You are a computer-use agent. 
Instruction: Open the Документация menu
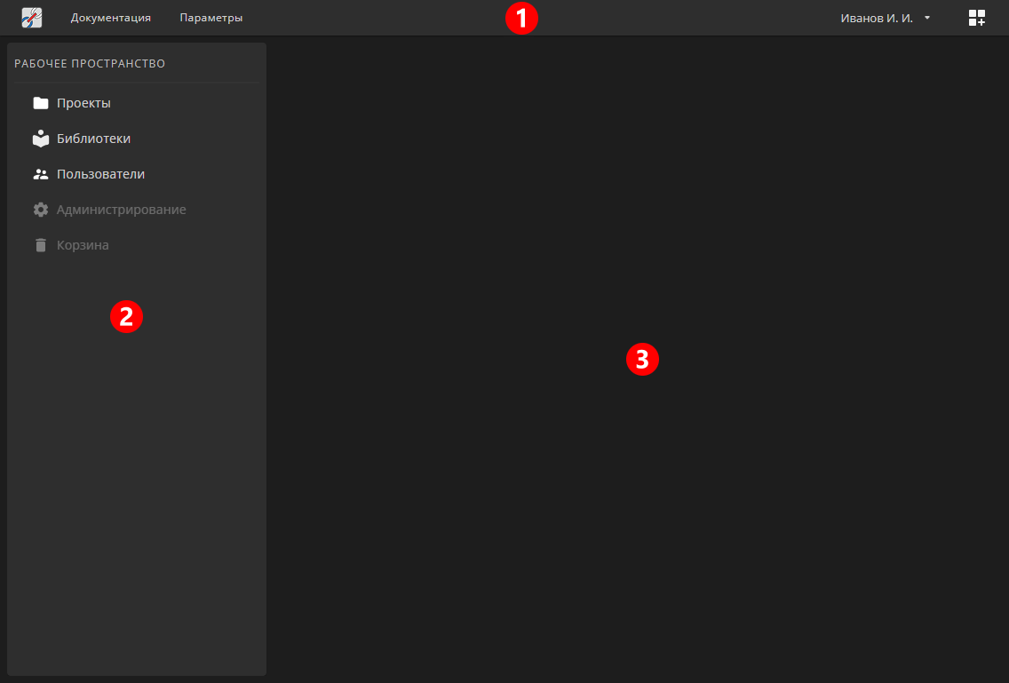tap(111, 18)
